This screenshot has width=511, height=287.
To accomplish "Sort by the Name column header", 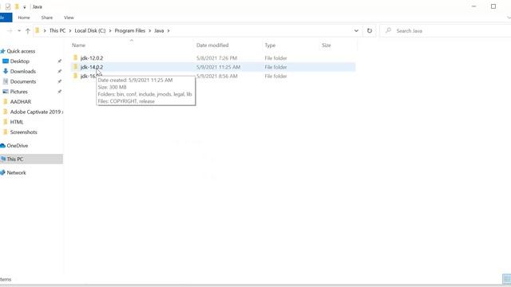I will [x=78, y=45].
